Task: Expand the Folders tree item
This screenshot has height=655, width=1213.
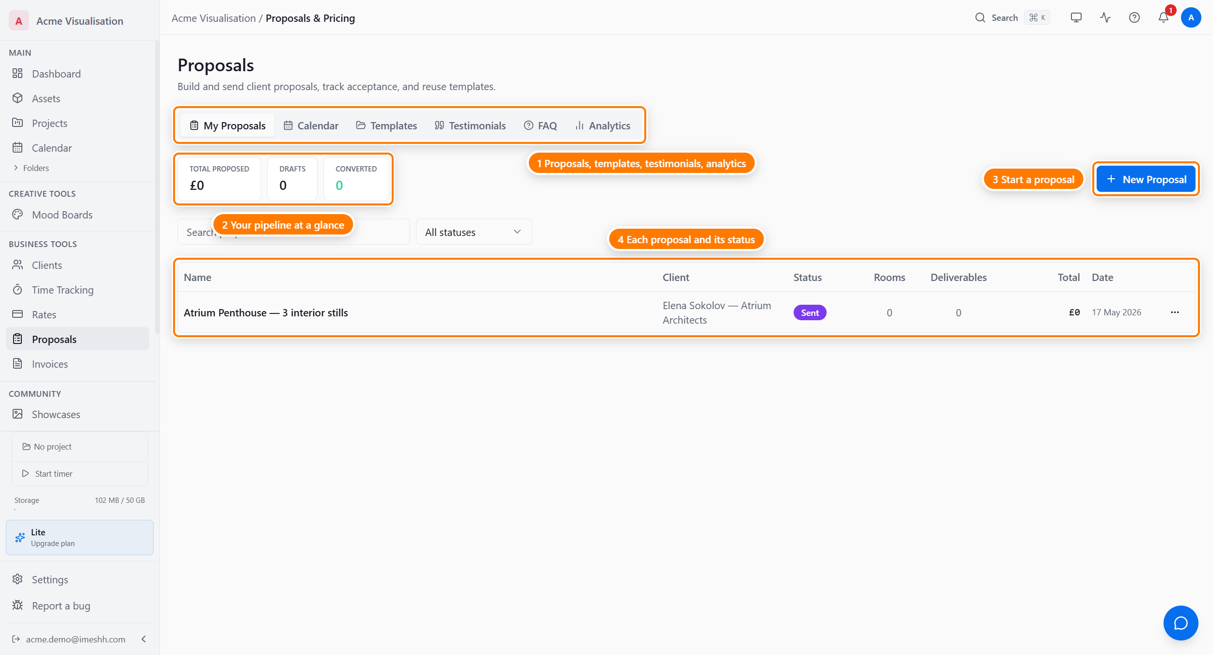Action: pos(31,168)
